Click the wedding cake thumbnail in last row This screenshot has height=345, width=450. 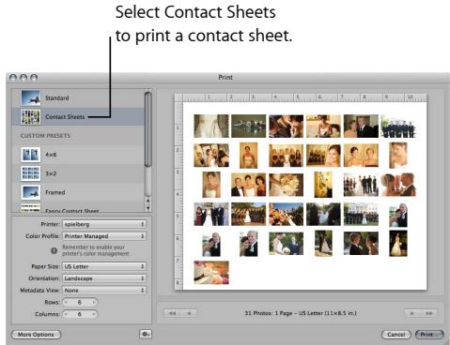click(x=211, y=273)
